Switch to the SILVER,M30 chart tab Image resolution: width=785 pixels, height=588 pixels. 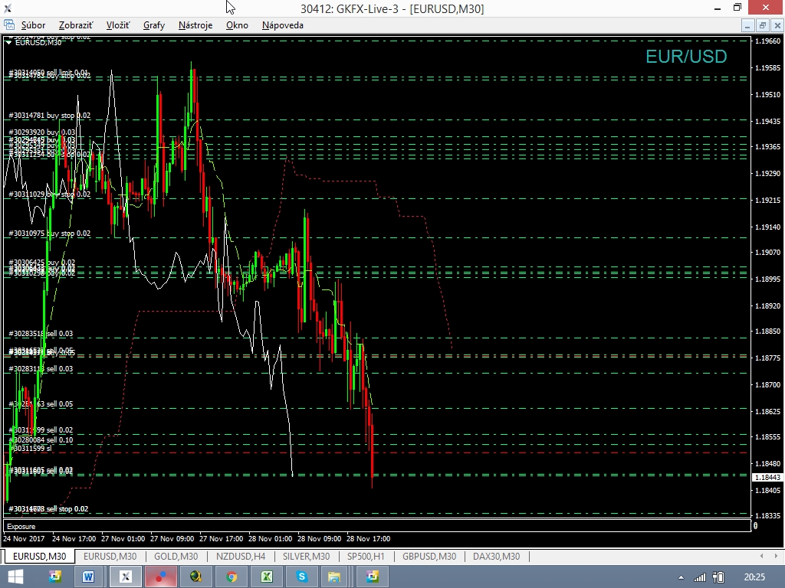[x=306, y=556]
